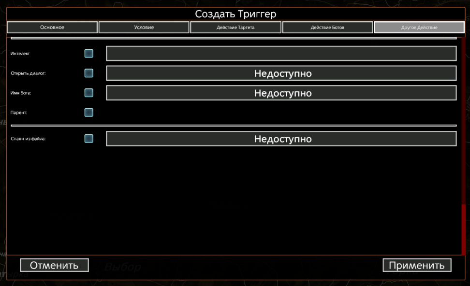
Task: Open the Открыть диалог Недоступно field
Action: tap(281, 73)
